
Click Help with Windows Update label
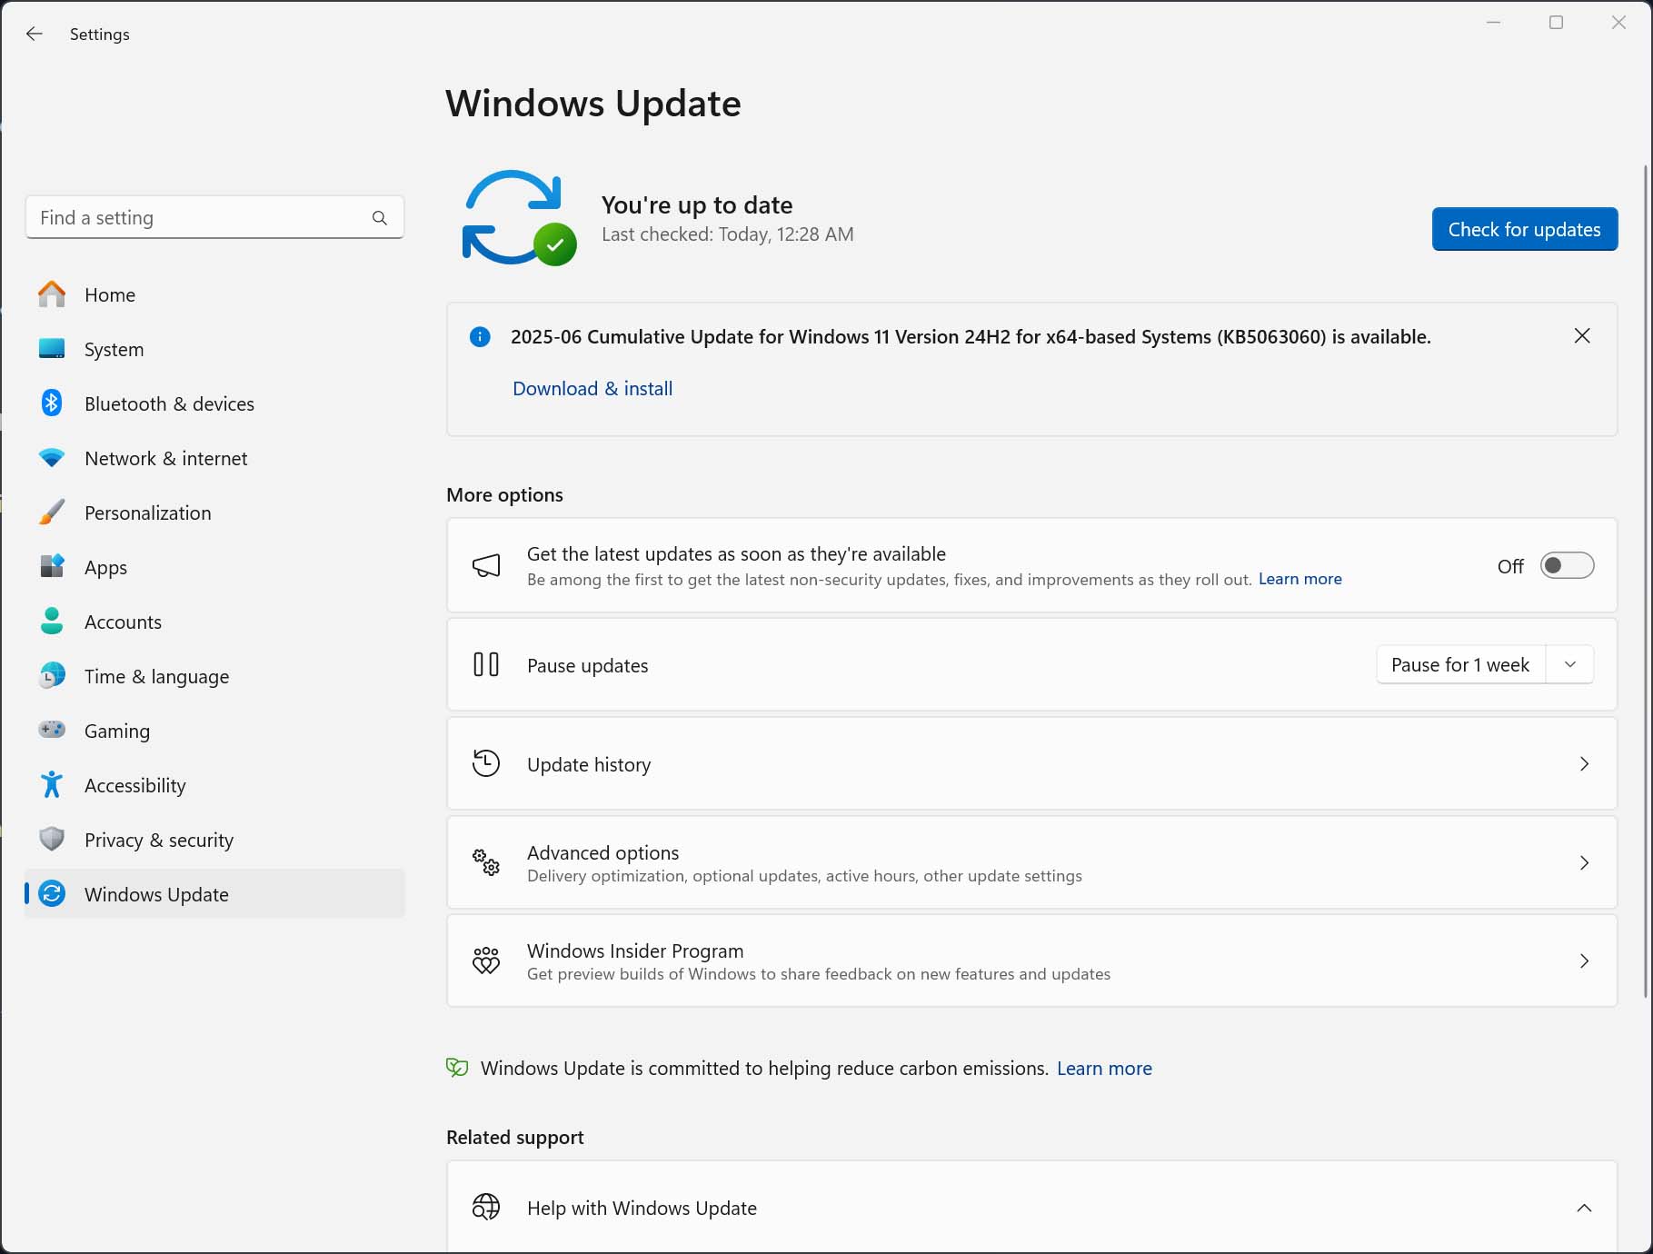642,1209
